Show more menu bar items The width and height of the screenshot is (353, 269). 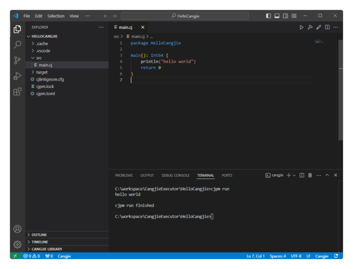point(87,16)
